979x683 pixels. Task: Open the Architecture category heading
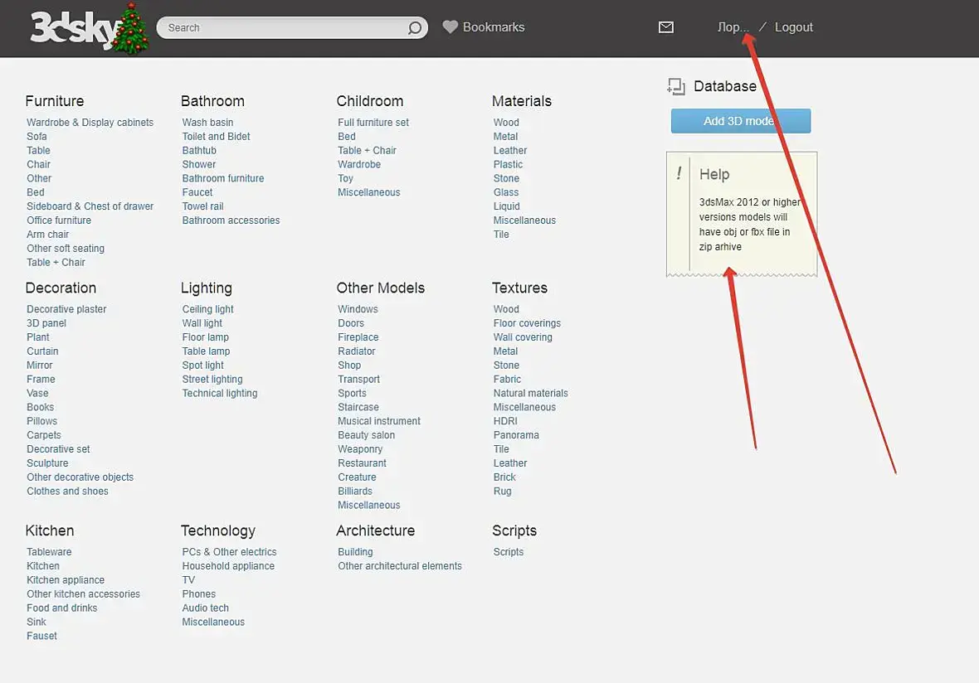[375, 530]
